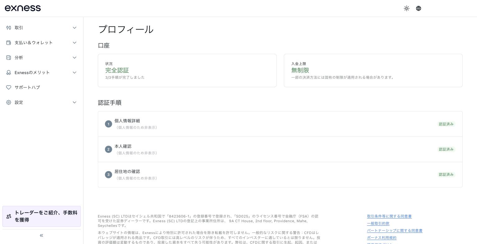Image resolution: width=477 pixels, height=244 pixels.
Task: Open the ボーナス利用規約 link
Action: (382, 238)
